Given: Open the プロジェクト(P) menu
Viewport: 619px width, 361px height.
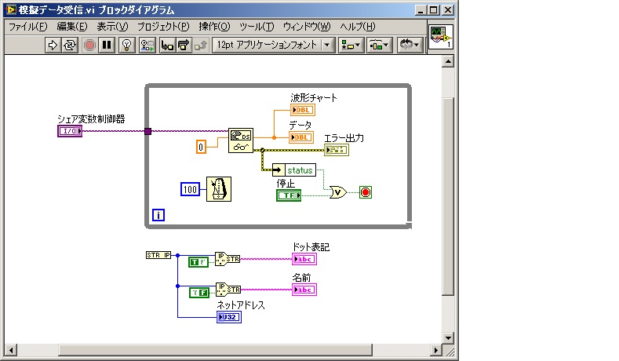Looking at the screenshot, I should [x=163, y=27].
